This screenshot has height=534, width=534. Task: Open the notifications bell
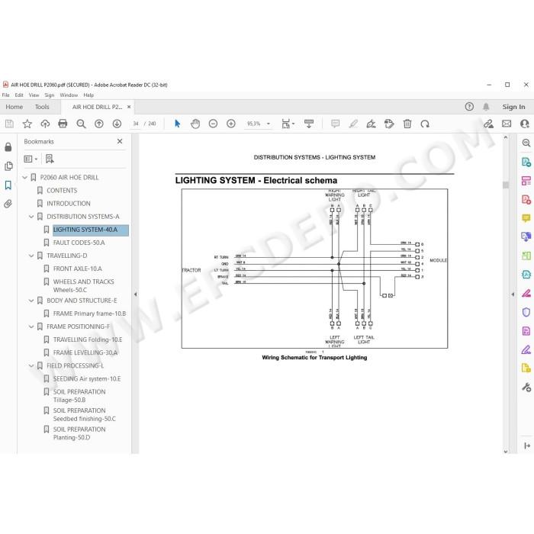tap(486, 107)
